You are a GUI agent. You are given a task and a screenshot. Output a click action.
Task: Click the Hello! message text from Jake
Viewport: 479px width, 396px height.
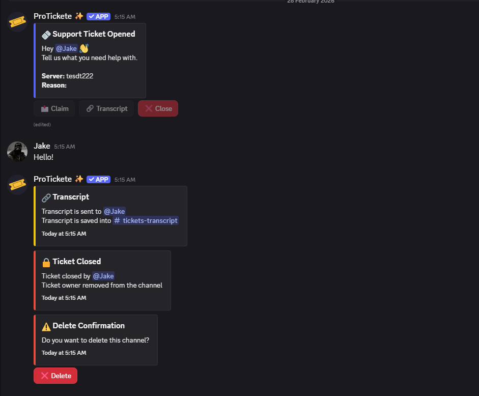tap(43, 157)
